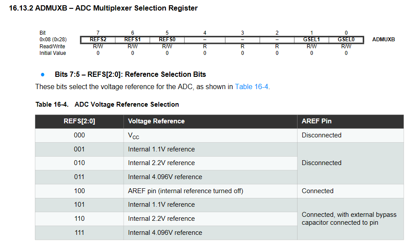This screenshot has width=416, height=248.
Task: Click the VCC voltage reference cell
Action: tap(210, 136)
